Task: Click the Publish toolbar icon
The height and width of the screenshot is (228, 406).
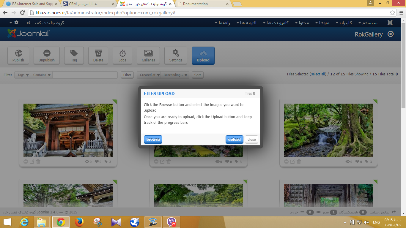Action: [x=18, y=56]
